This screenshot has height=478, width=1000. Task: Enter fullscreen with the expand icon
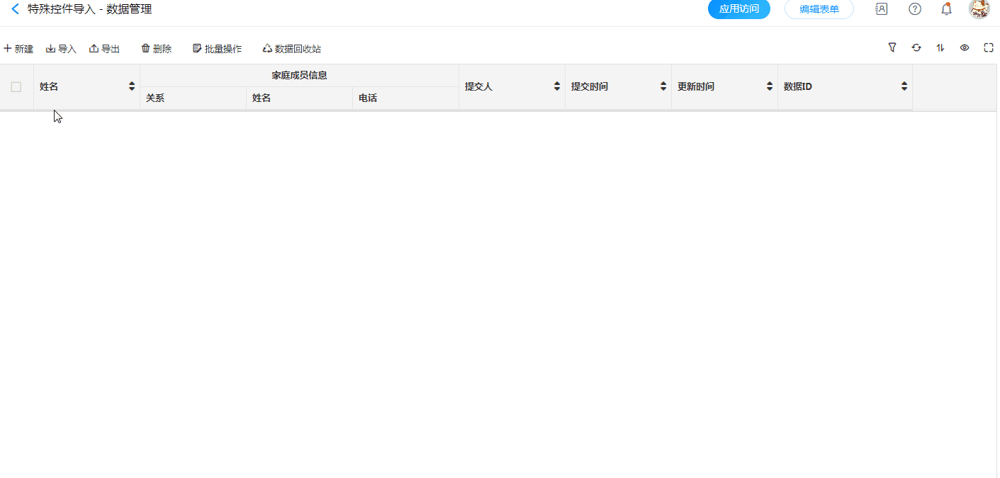(x=989, y=47)
